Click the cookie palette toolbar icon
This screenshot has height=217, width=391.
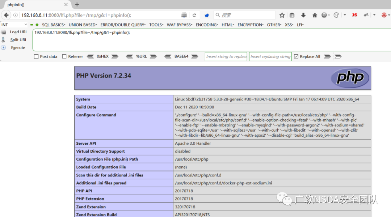pos(336,15)
